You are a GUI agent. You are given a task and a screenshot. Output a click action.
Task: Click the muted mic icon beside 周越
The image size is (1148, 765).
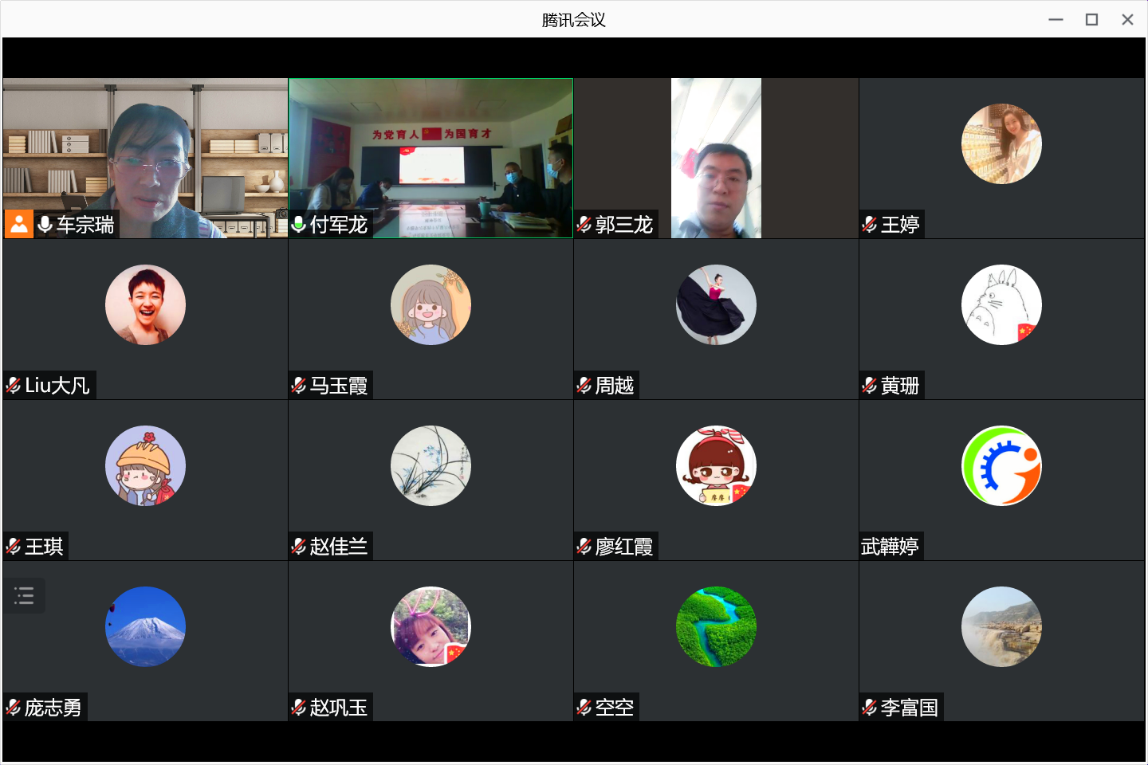[584, 386]
